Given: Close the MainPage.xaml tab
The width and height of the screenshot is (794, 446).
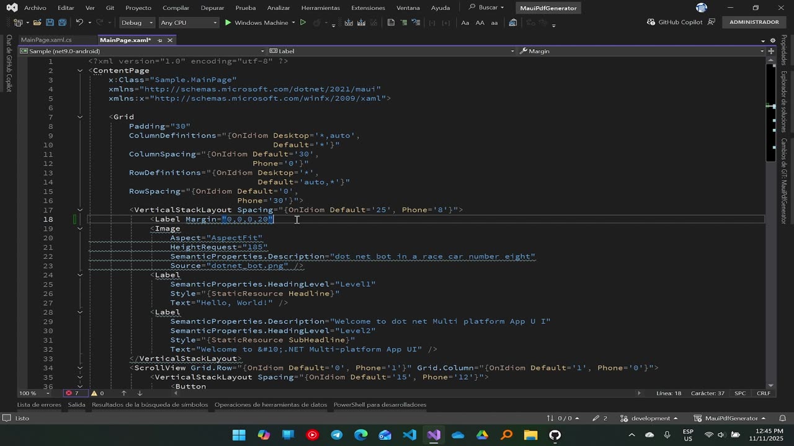Looking at the screenshot, I should 169,40.
